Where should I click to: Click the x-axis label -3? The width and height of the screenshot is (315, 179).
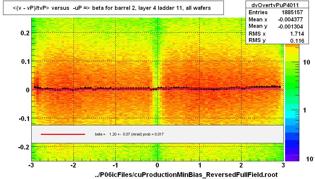click(31, 165)
